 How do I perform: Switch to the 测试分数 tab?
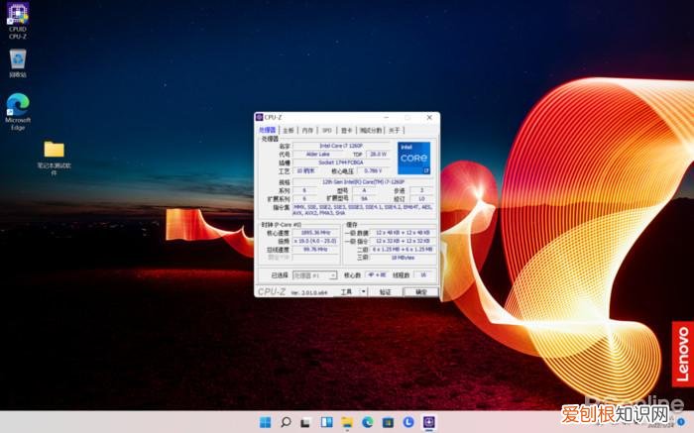pyautogui.click(x=371, y=131)
